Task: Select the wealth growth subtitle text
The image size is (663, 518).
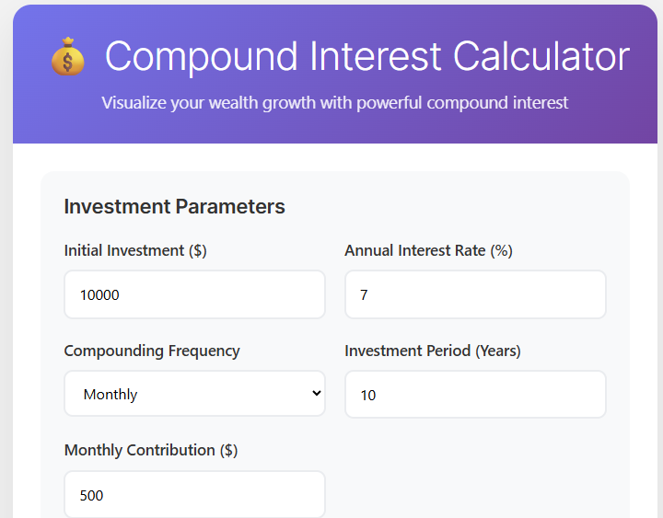Action: click(334, 103)
